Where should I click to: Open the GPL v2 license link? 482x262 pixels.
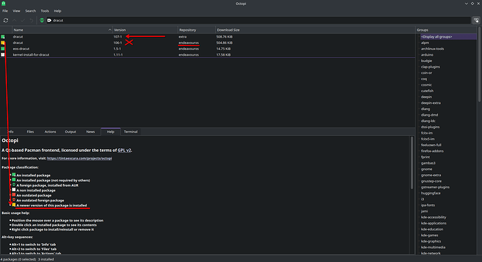click(x=124, y=151)
